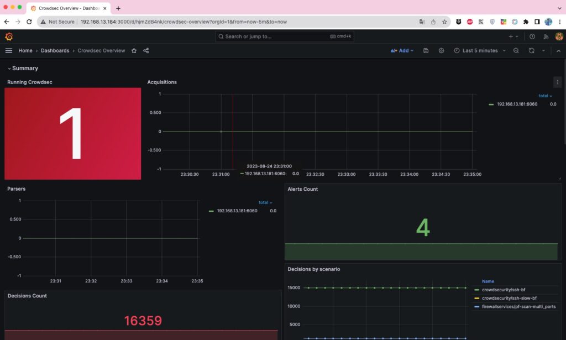
Task: Open the browser extensions puzzle icon
Action: (526, 22)
